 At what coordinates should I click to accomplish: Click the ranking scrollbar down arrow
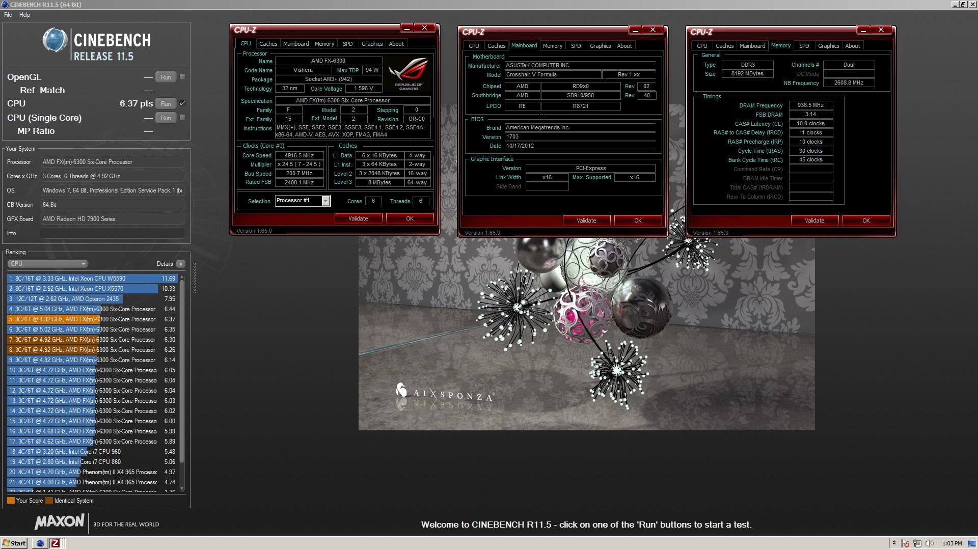[182, 488]
